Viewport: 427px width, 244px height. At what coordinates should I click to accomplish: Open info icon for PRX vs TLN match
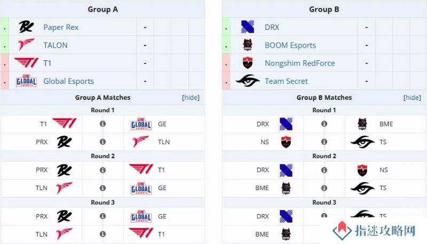coord(102,142)
